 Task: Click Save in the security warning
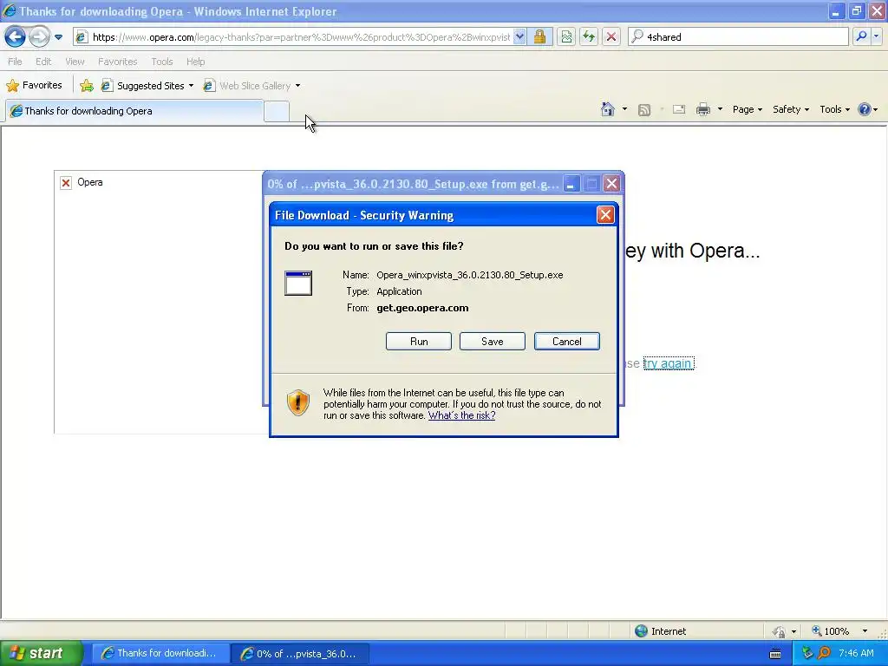[x=493, y=342]
